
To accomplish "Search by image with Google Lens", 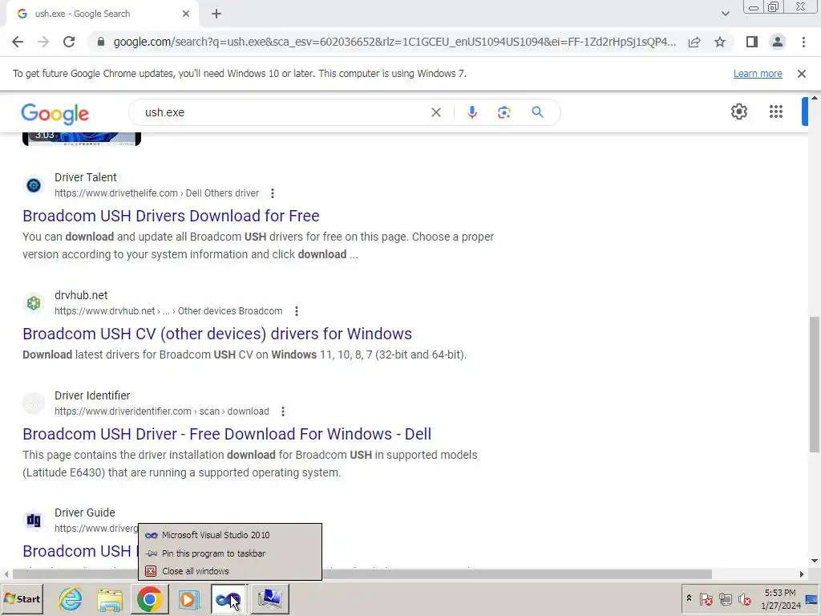I will (504, 112).
